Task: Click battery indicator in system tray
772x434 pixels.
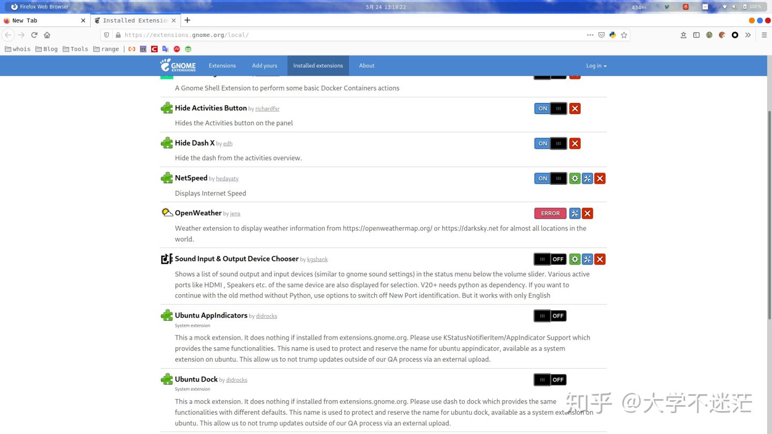Action: coord(753,7)
